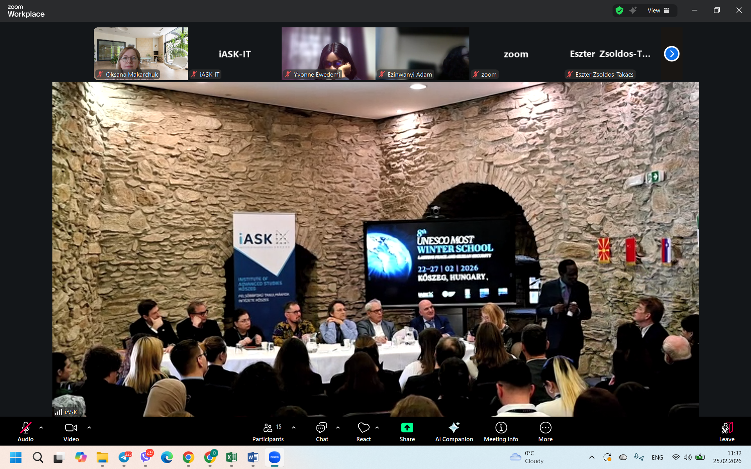Viewport: 751px width, 469px height.
Task: Expand video settings arrow next to Video
Action: point(89,428)
